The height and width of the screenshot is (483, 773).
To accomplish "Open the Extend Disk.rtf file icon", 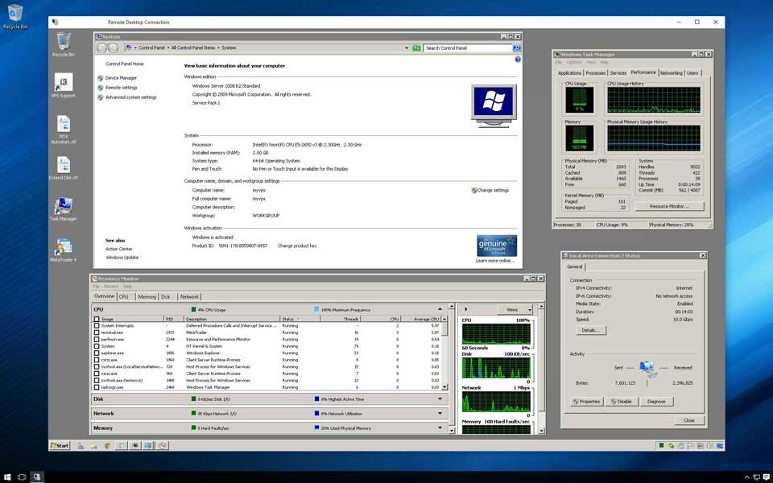I will pos(63,165).
